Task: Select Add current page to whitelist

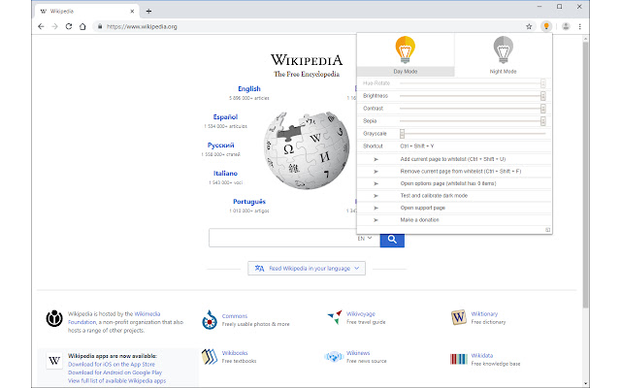Action: click(454, 159)
